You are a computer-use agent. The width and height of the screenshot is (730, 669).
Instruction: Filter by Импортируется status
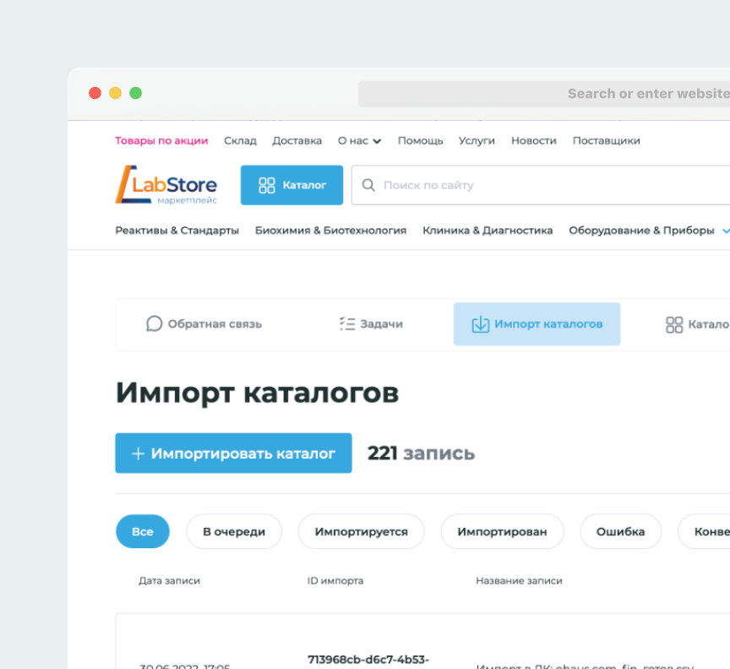point(361,531)
